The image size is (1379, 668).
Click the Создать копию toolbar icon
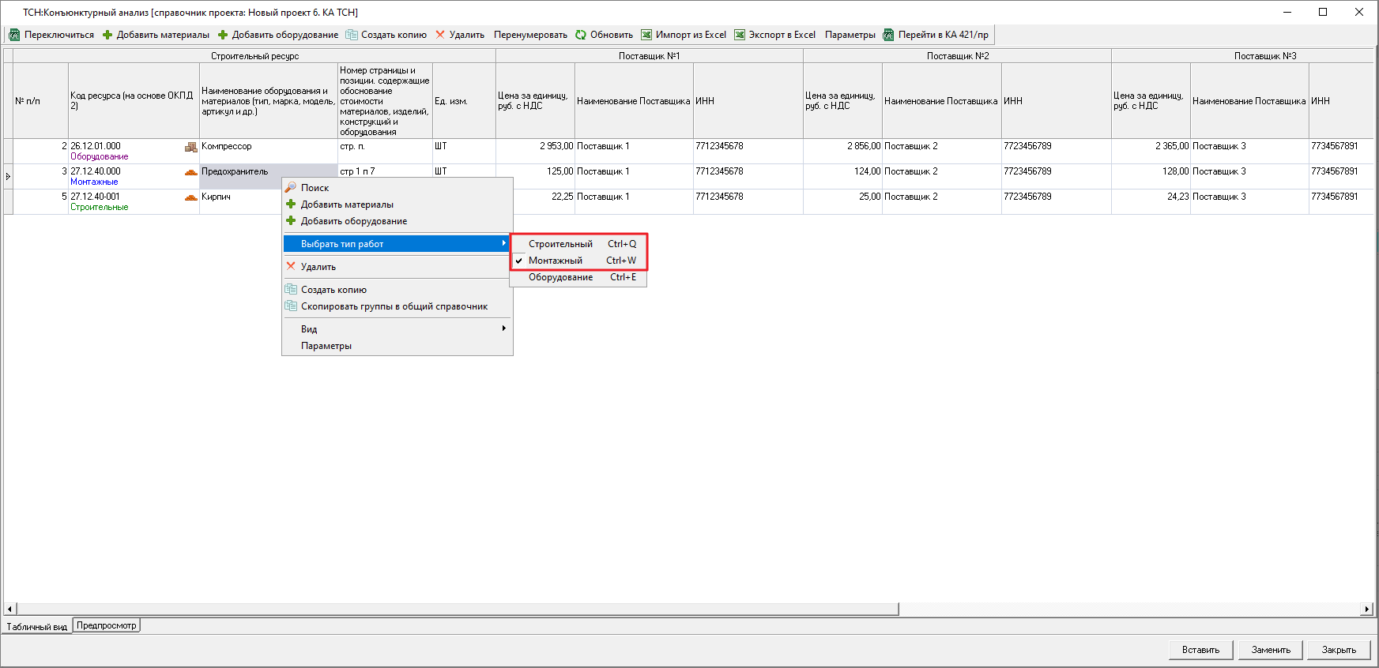point(352,35)
